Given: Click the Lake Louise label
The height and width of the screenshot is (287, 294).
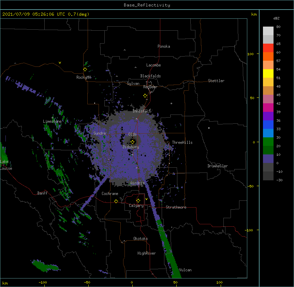Looking at the screenshot, I should tap(5, 165).
